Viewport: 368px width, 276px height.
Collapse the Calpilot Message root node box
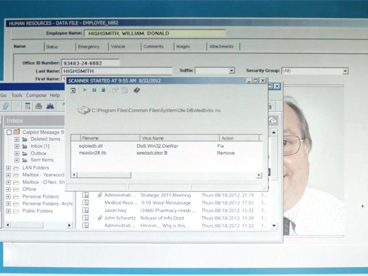[9, 132]
